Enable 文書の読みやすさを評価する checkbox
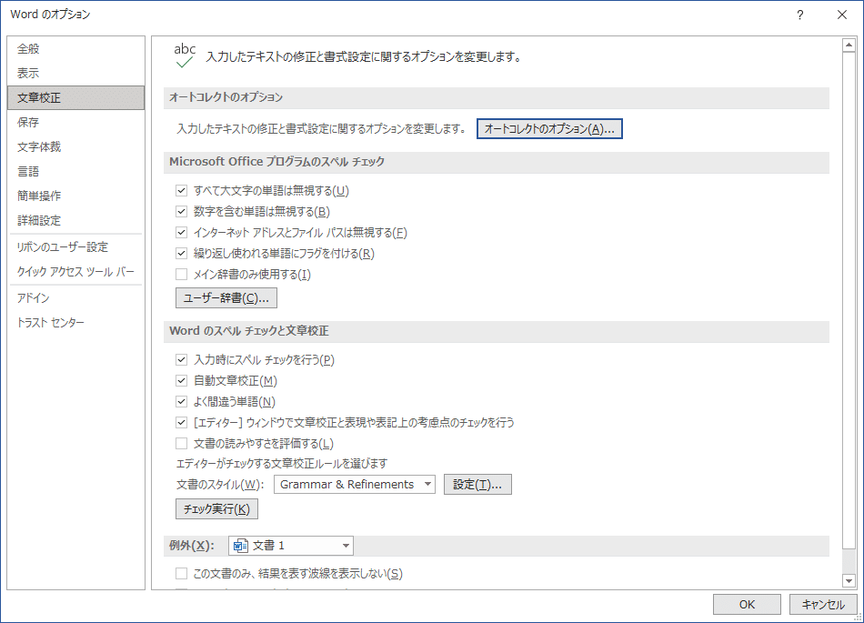This screenshot has height=623, width=864. click(181, 444)
